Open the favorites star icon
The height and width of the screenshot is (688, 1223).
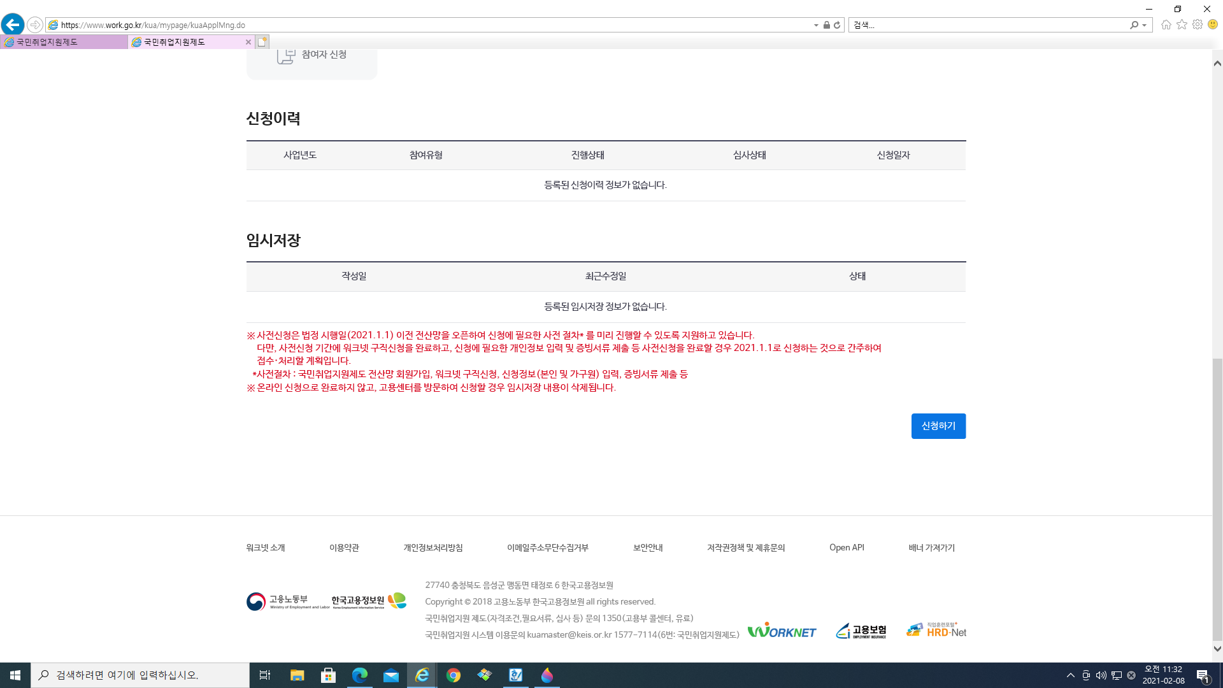(x=1182, y=25)
